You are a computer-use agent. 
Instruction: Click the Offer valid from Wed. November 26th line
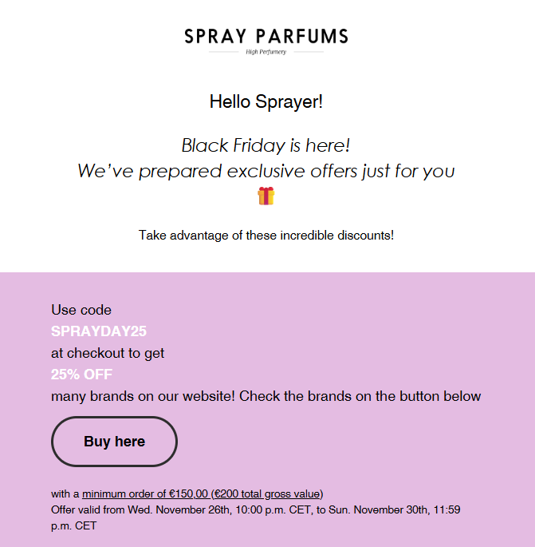point(159,509)
